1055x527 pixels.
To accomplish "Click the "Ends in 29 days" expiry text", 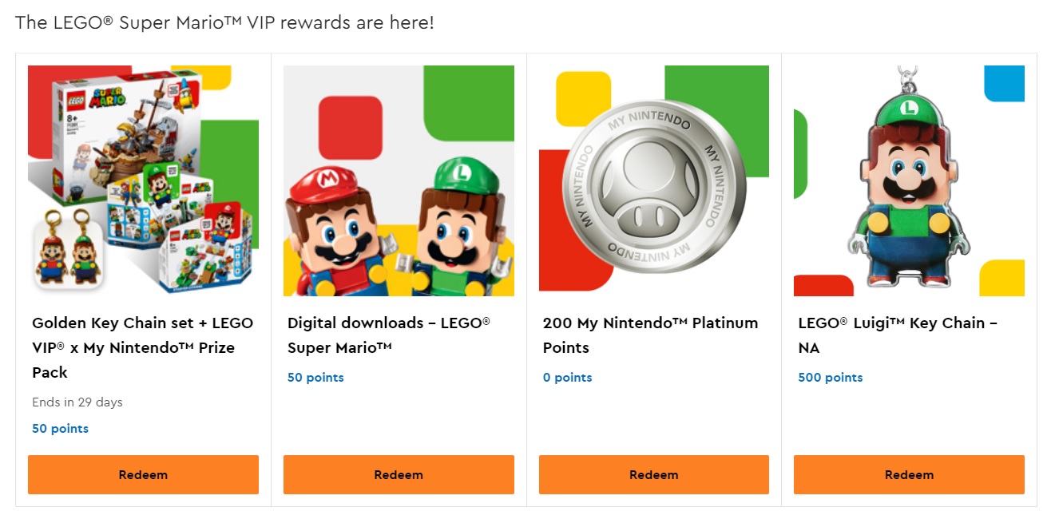I will (x=77, y=402).
